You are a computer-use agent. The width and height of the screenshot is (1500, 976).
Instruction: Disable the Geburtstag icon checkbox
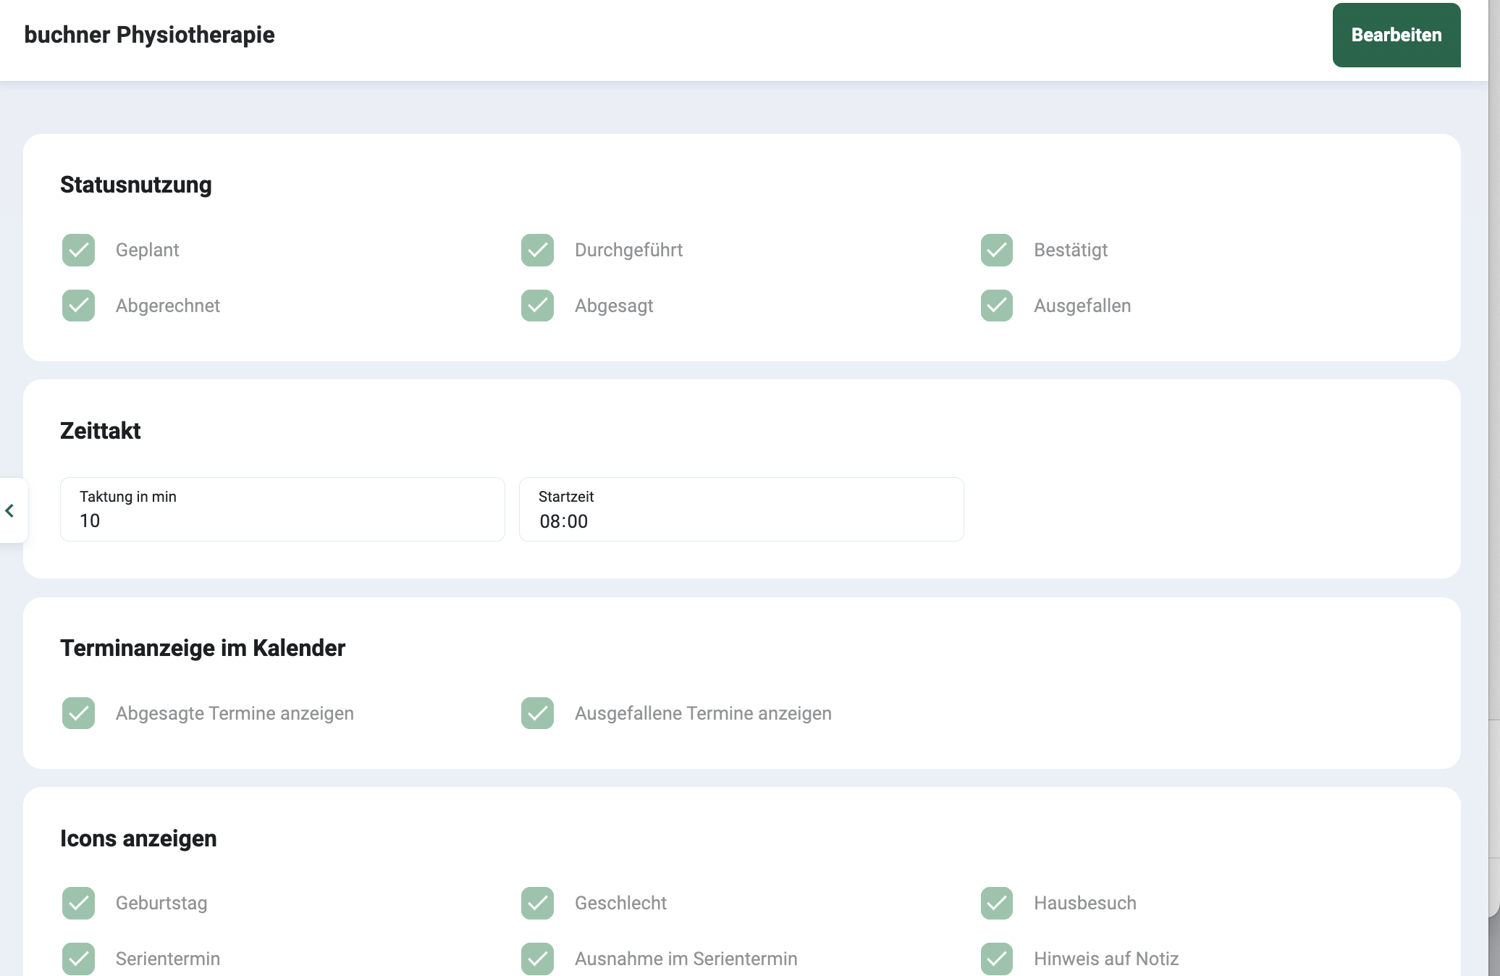tap(78, 903)
